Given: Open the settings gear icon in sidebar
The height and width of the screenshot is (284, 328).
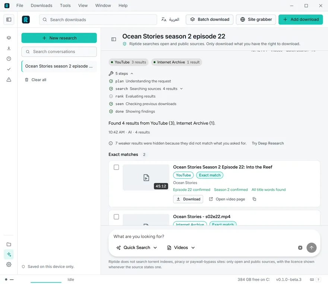Looking at the screenshot, I should pyautogui.click(x=9, y=265).
